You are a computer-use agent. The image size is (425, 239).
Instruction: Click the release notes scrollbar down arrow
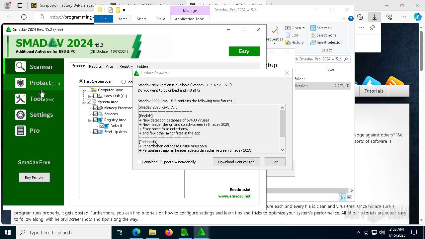pos(283,150)
